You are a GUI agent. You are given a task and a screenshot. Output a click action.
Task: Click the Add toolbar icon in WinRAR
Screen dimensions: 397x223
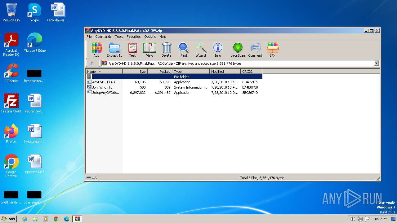[96, 50]
